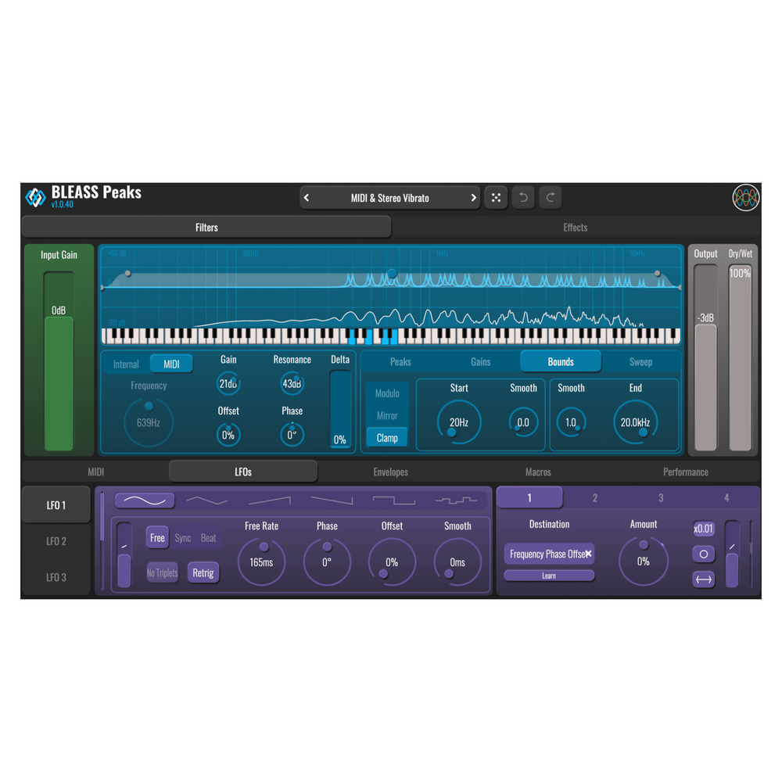Click the 0ms LFO Smooth knob

(x=457, y=562)
